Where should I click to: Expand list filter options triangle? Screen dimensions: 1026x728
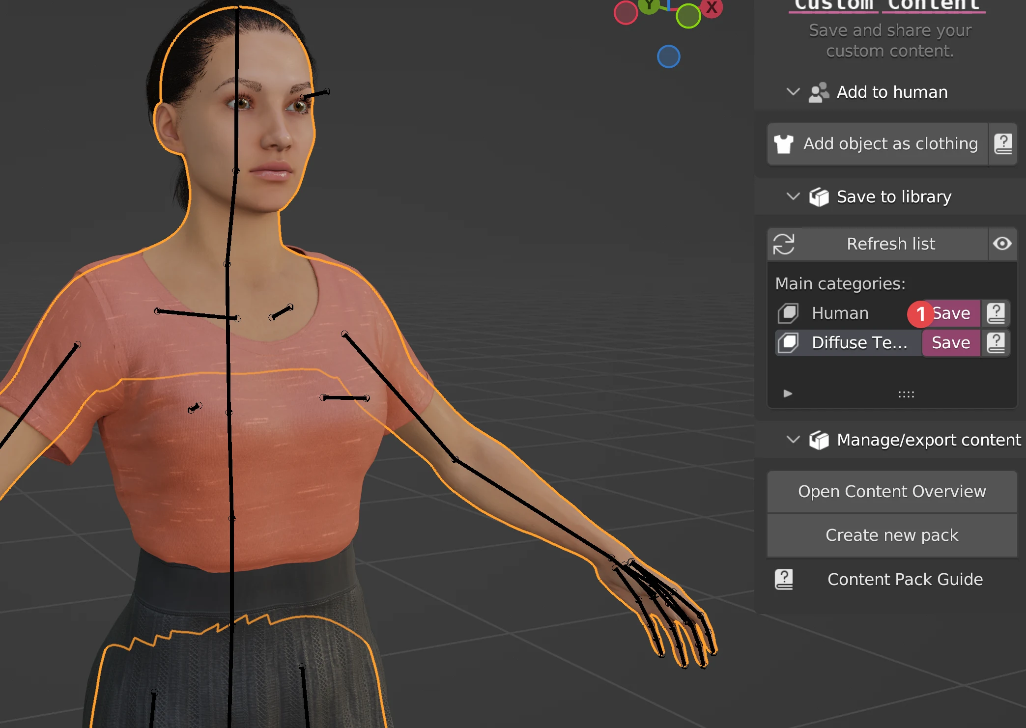[x=788, y=393]
